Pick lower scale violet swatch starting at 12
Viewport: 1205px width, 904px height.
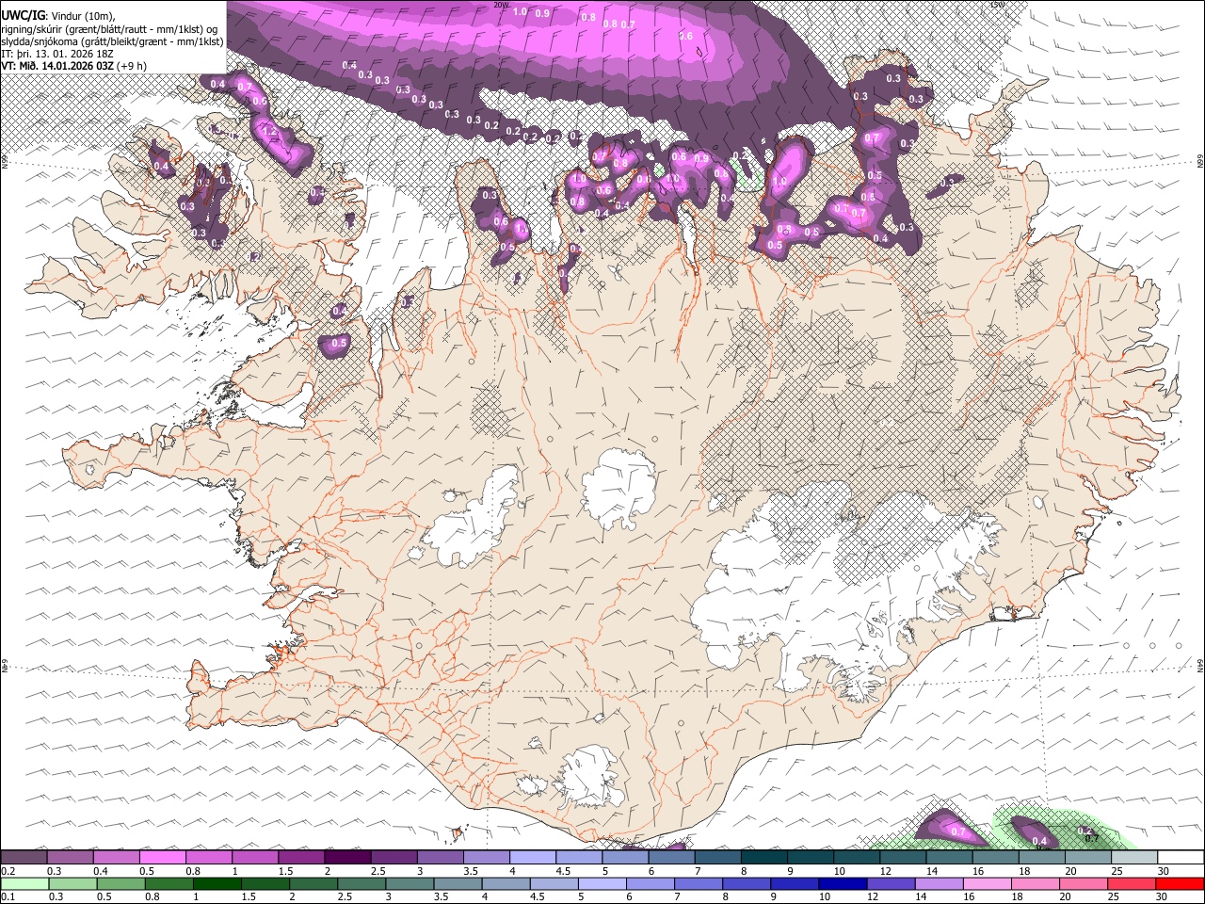892,884
